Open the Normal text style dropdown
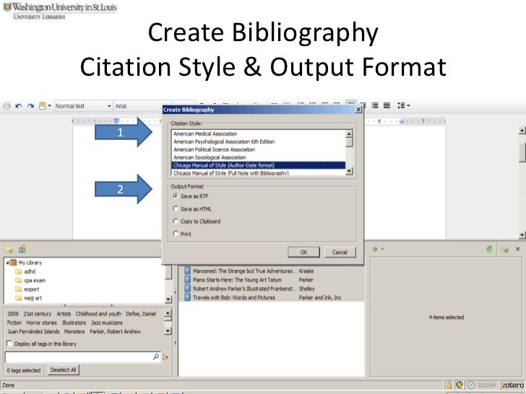The image size is (526, 394). point(83,106)
